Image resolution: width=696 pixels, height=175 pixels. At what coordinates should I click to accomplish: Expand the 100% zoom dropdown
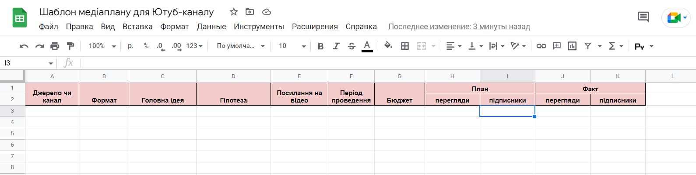click(x=102, y=46)
